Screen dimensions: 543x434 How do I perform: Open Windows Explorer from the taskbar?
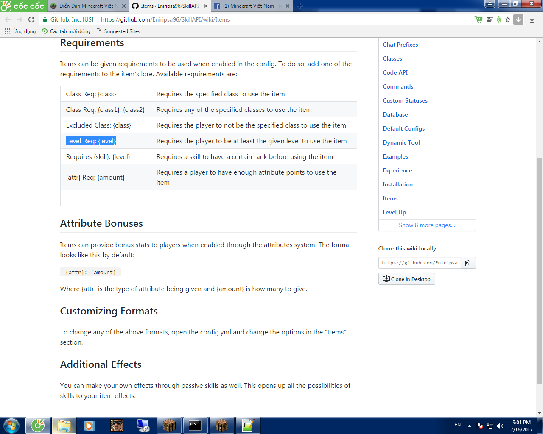(x=64, y=426)
